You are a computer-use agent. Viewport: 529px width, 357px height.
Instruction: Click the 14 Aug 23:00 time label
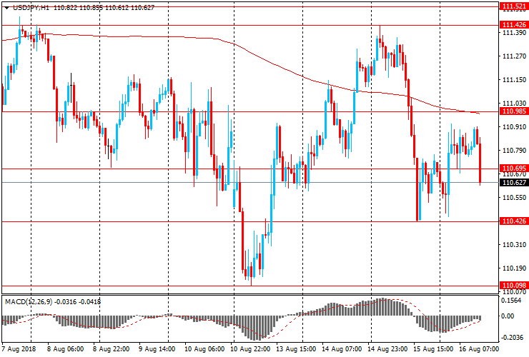click(388, 348)
